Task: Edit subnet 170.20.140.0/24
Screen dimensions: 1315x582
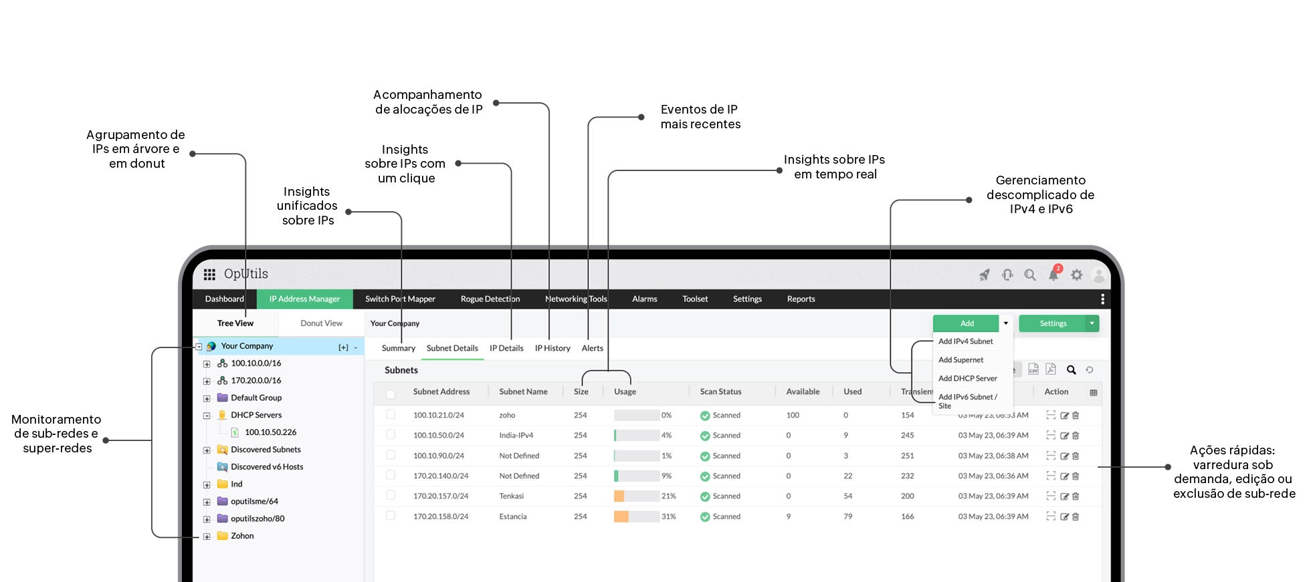Action: 1064,476
